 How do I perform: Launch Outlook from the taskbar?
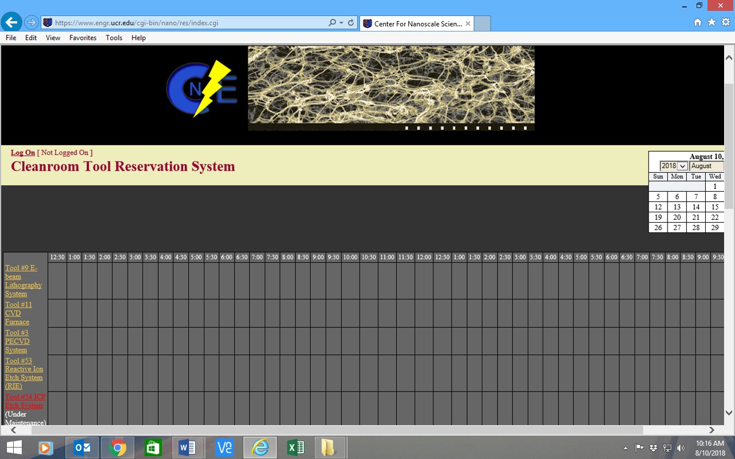pyautogui.click(x=82, y=448)
